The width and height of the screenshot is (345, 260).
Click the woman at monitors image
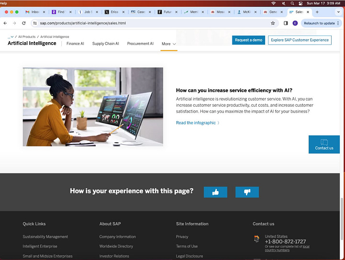[93, 107]
